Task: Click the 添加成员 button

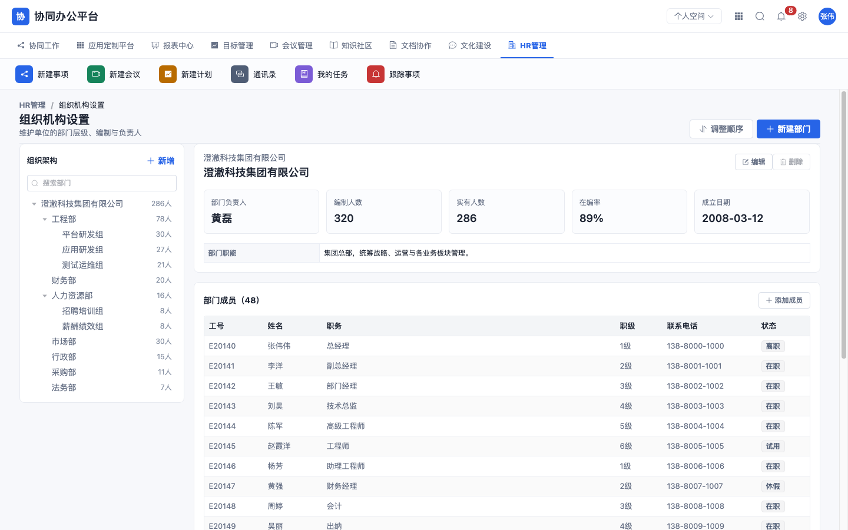Action: 784,300
